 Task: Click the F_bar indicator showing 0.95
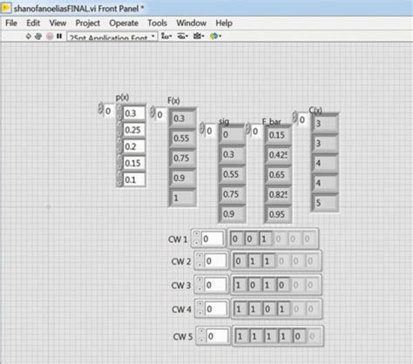pyautogui.click(x=278, y=214)
